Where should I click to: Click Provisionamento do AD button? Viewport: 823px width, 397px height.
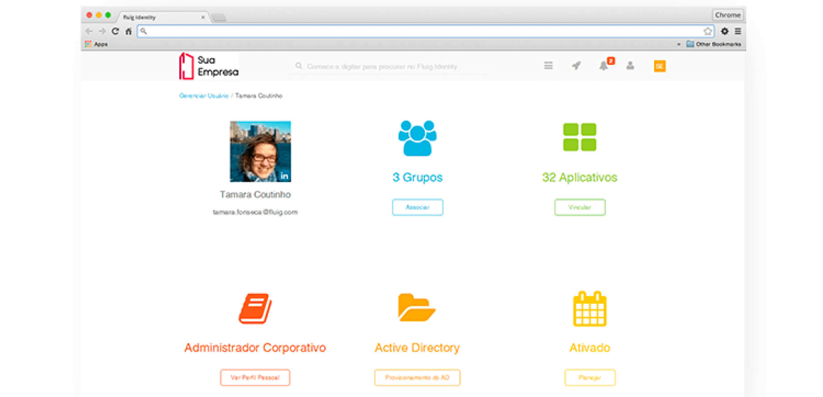click(x=417, y=377)
